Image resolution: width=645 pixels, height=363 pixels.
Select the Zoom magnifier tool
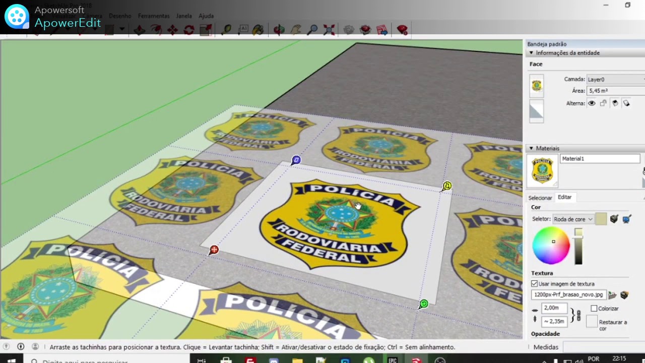pyautogui.click(x=312, y=30)
